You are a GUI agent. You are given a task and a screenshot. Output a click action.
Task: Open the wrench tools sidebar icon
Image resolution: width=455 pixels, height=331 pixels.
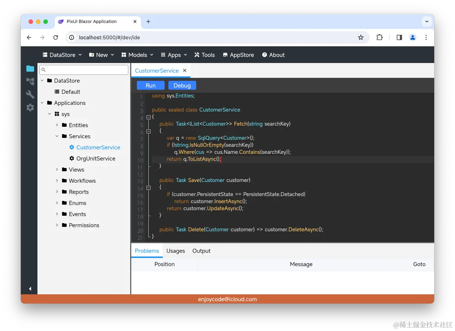pos(30,95)
